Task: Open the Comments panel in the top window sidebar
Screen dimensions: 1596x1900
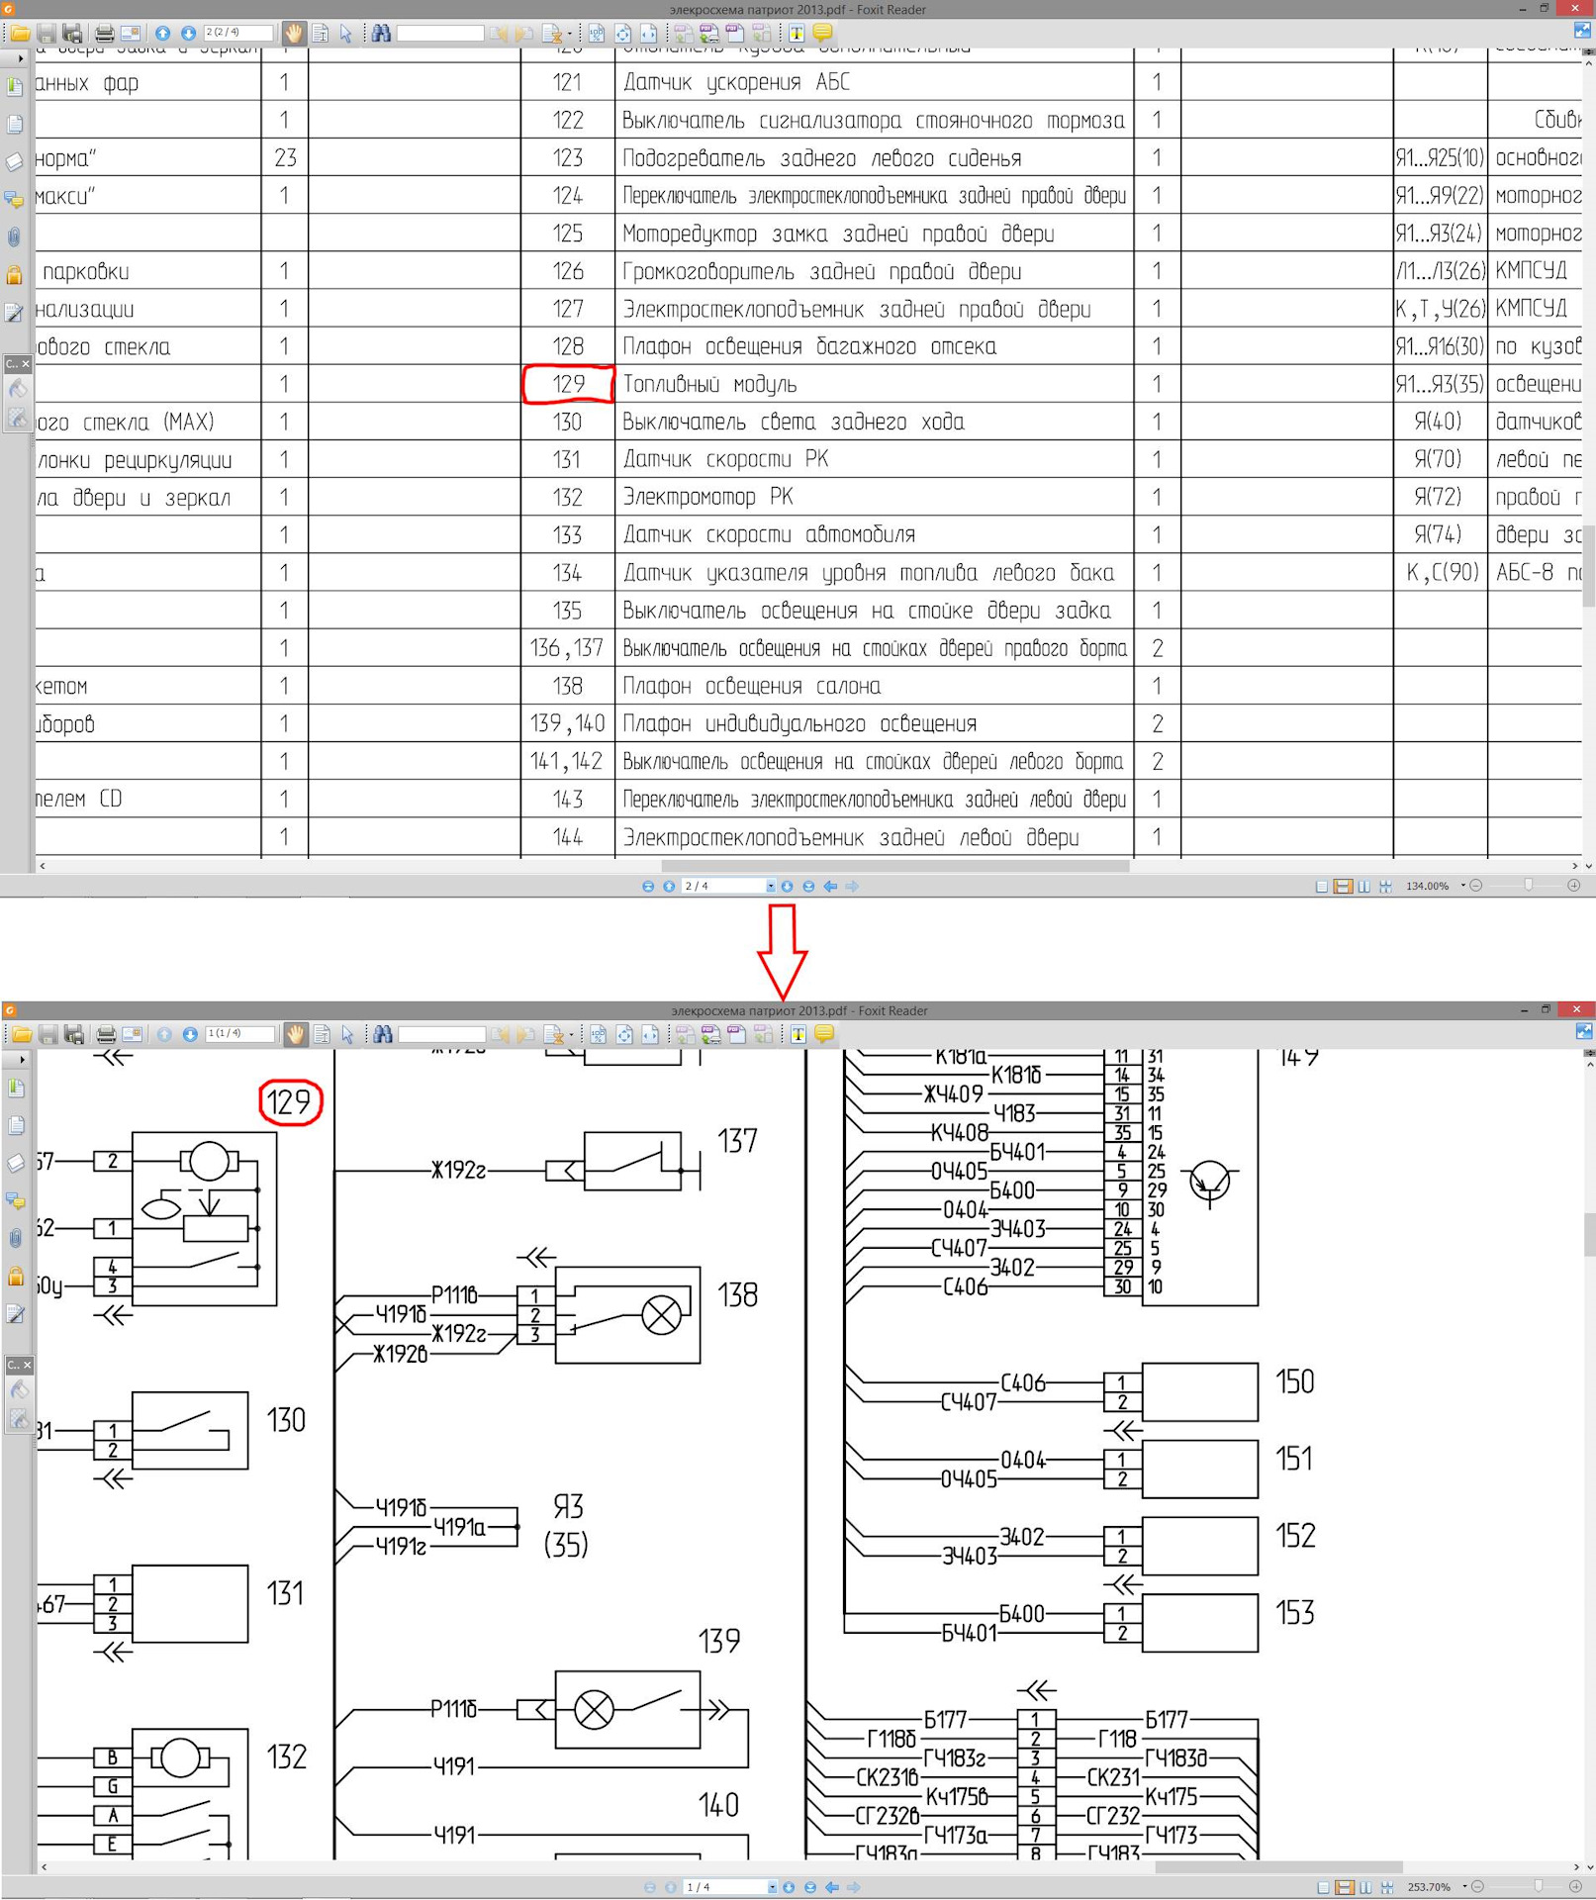Action: (x=15, y=200)
